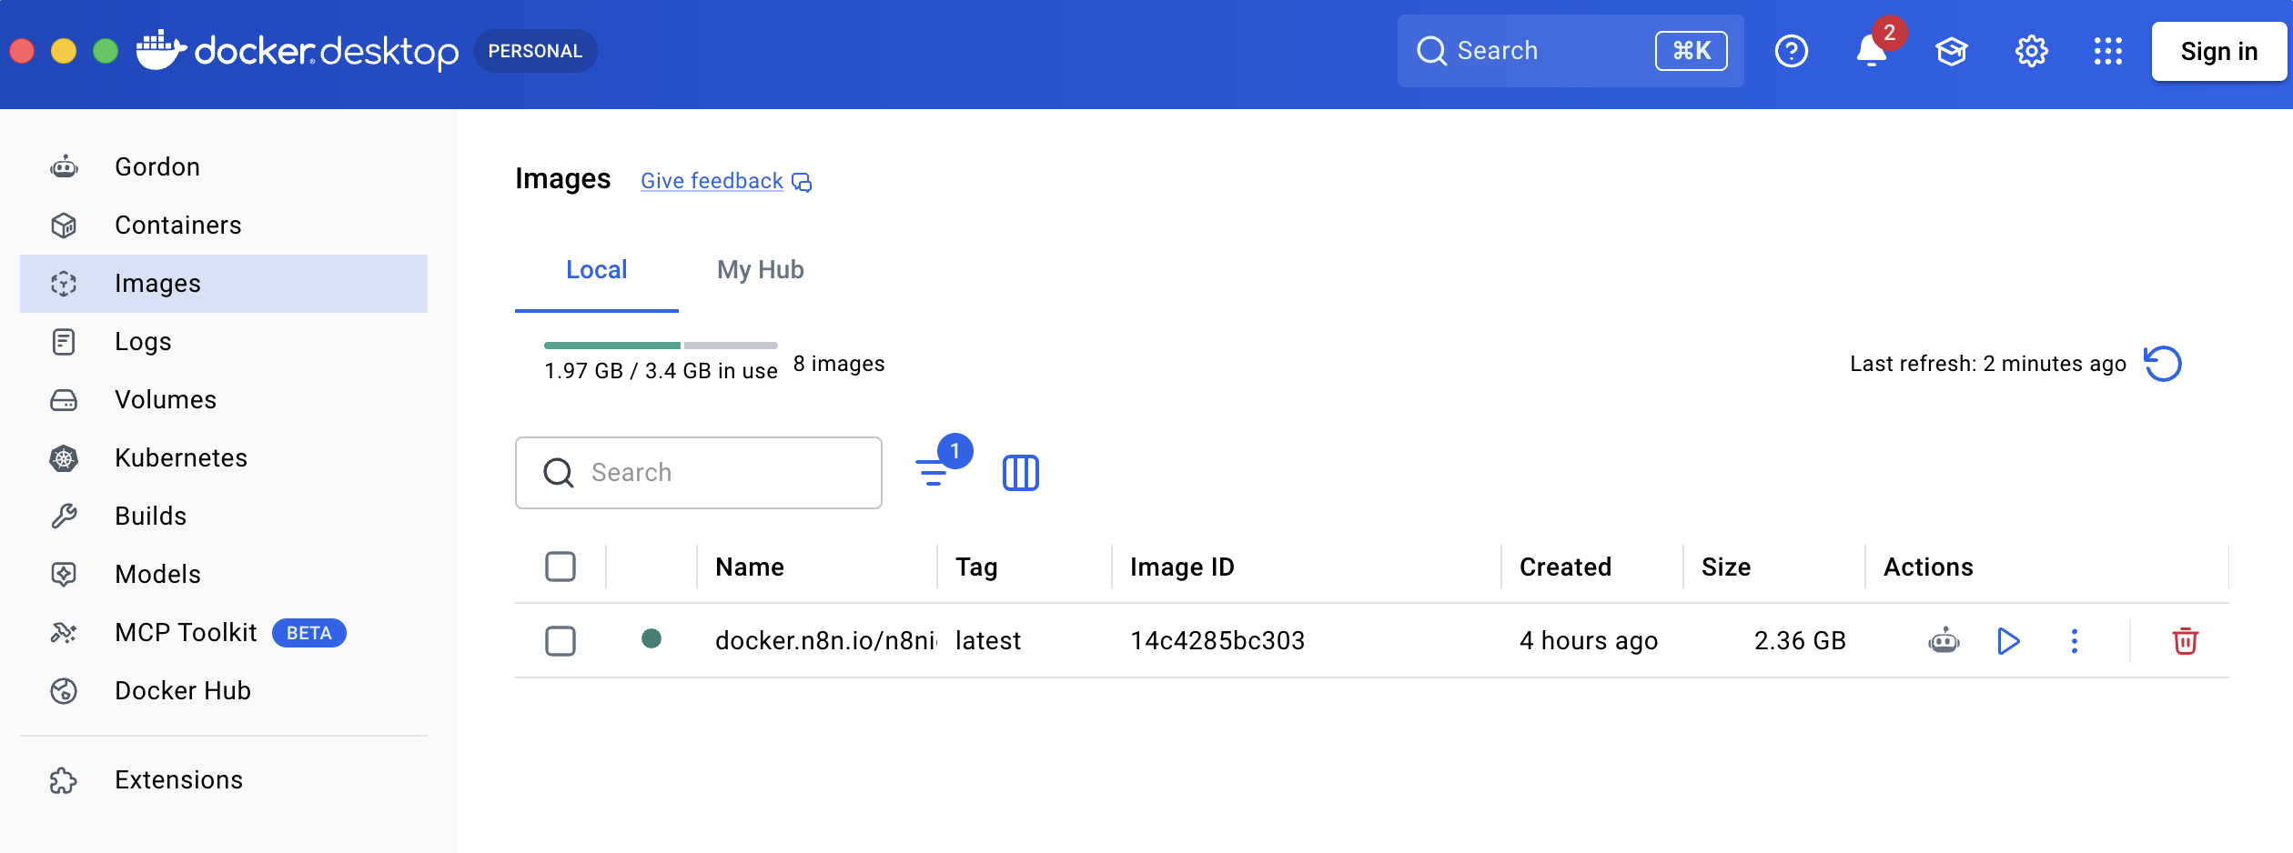Click the PERSONAL plan badge
Viewport: 2293px width, 853px height.
[x=535, y=51]
